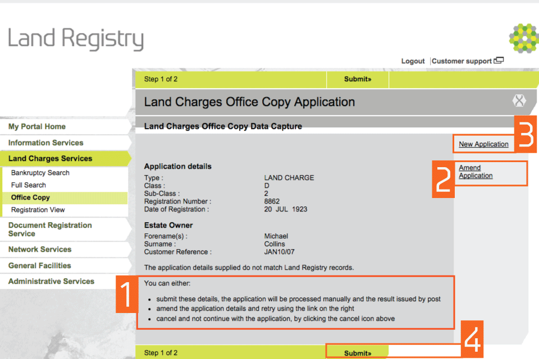Click the 'submit these details' bullet text
Image resolution: width=539 pixels, height=359 pixels.
(x=298, y=299)
